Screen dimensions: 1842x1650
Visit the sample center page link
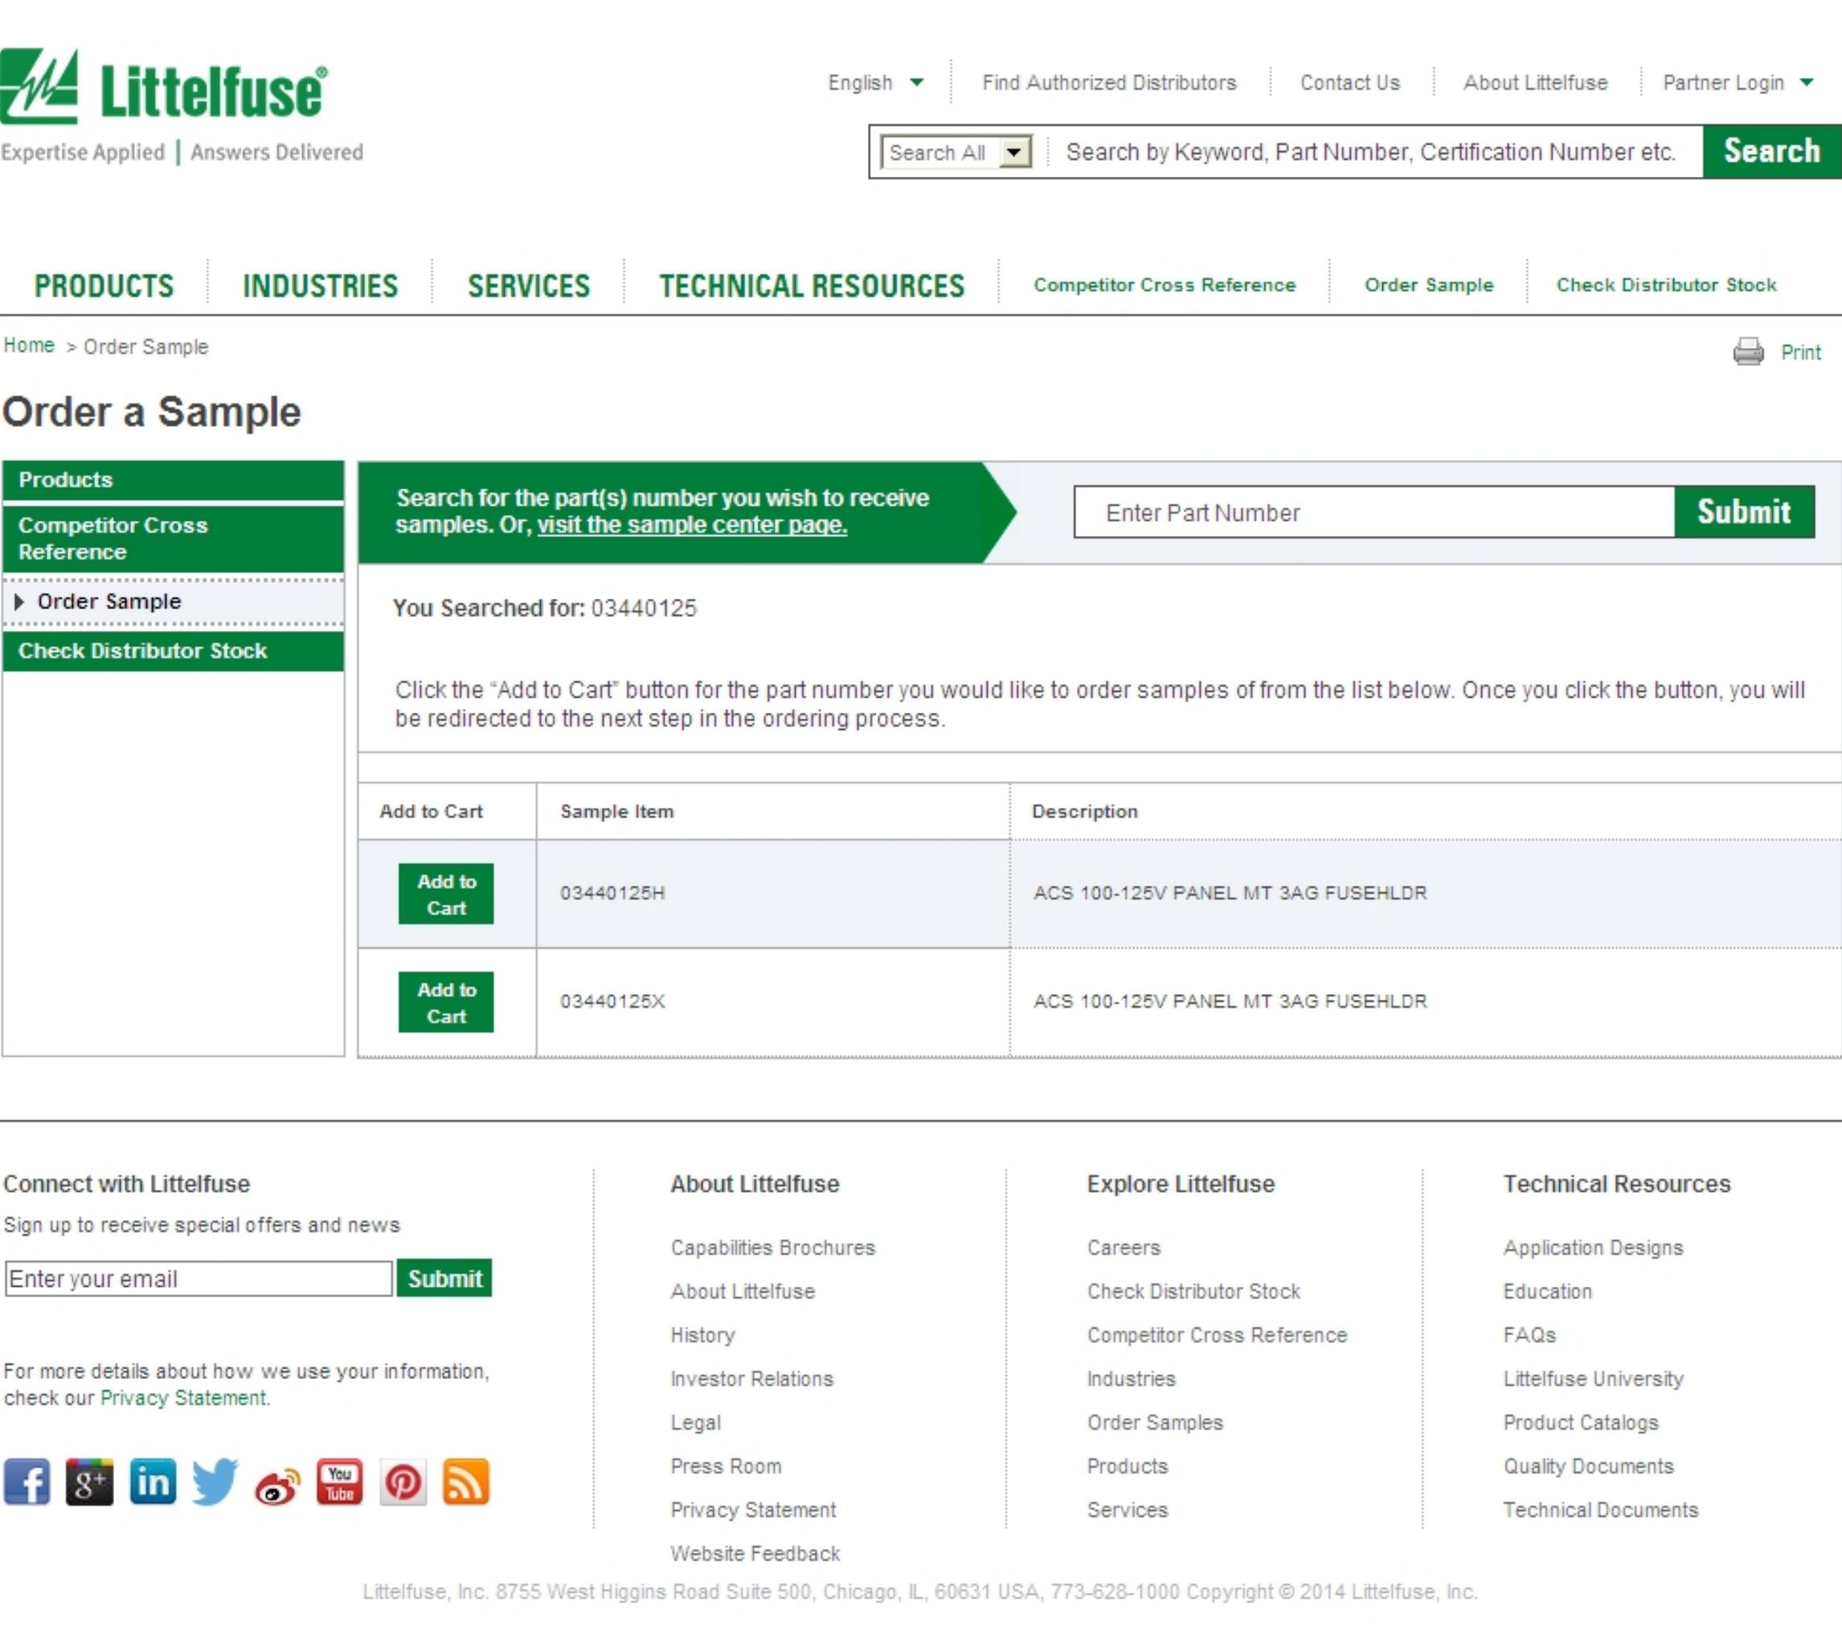[692, 525]
